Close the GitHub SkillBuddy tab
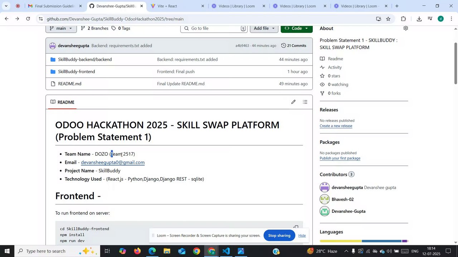458x257 pixels. (142, 6)
